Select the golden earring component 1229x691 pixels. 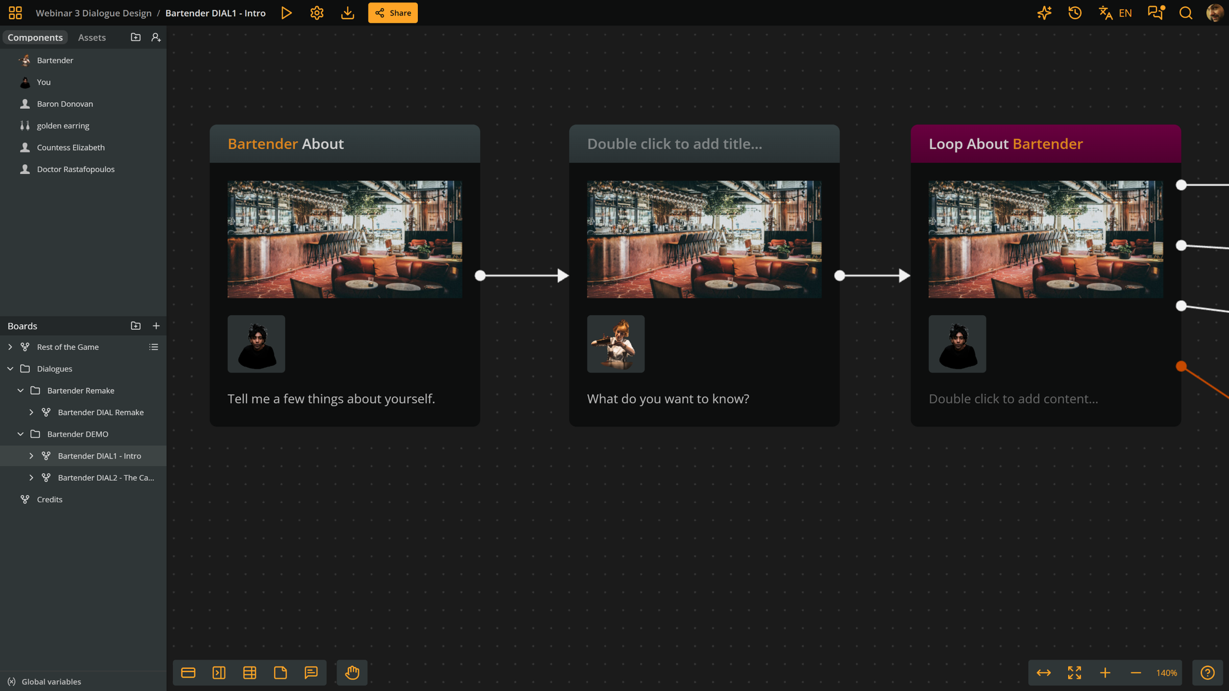click(83, 125)
